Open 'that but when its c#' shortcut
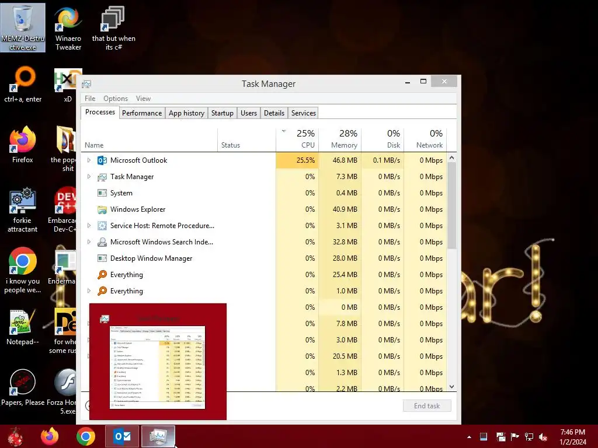 113,28
